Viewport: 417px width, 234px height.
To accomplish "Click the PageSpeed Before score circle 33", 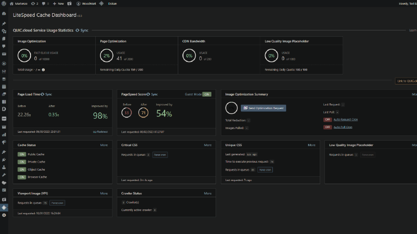I will point(127,113).
